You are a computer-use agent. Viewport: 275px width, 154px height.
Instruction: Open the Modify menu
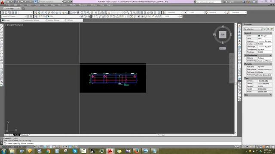tap(73, 5)
